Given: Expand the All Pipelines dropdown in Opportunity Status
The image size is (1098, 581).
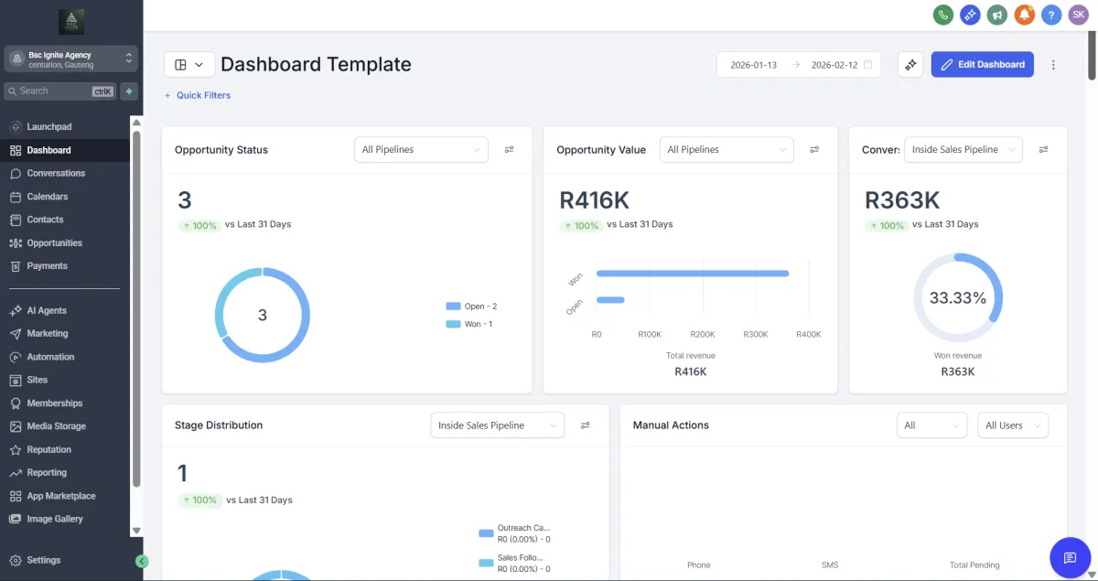Looking at the screenshot, I should tap(421, 149).
